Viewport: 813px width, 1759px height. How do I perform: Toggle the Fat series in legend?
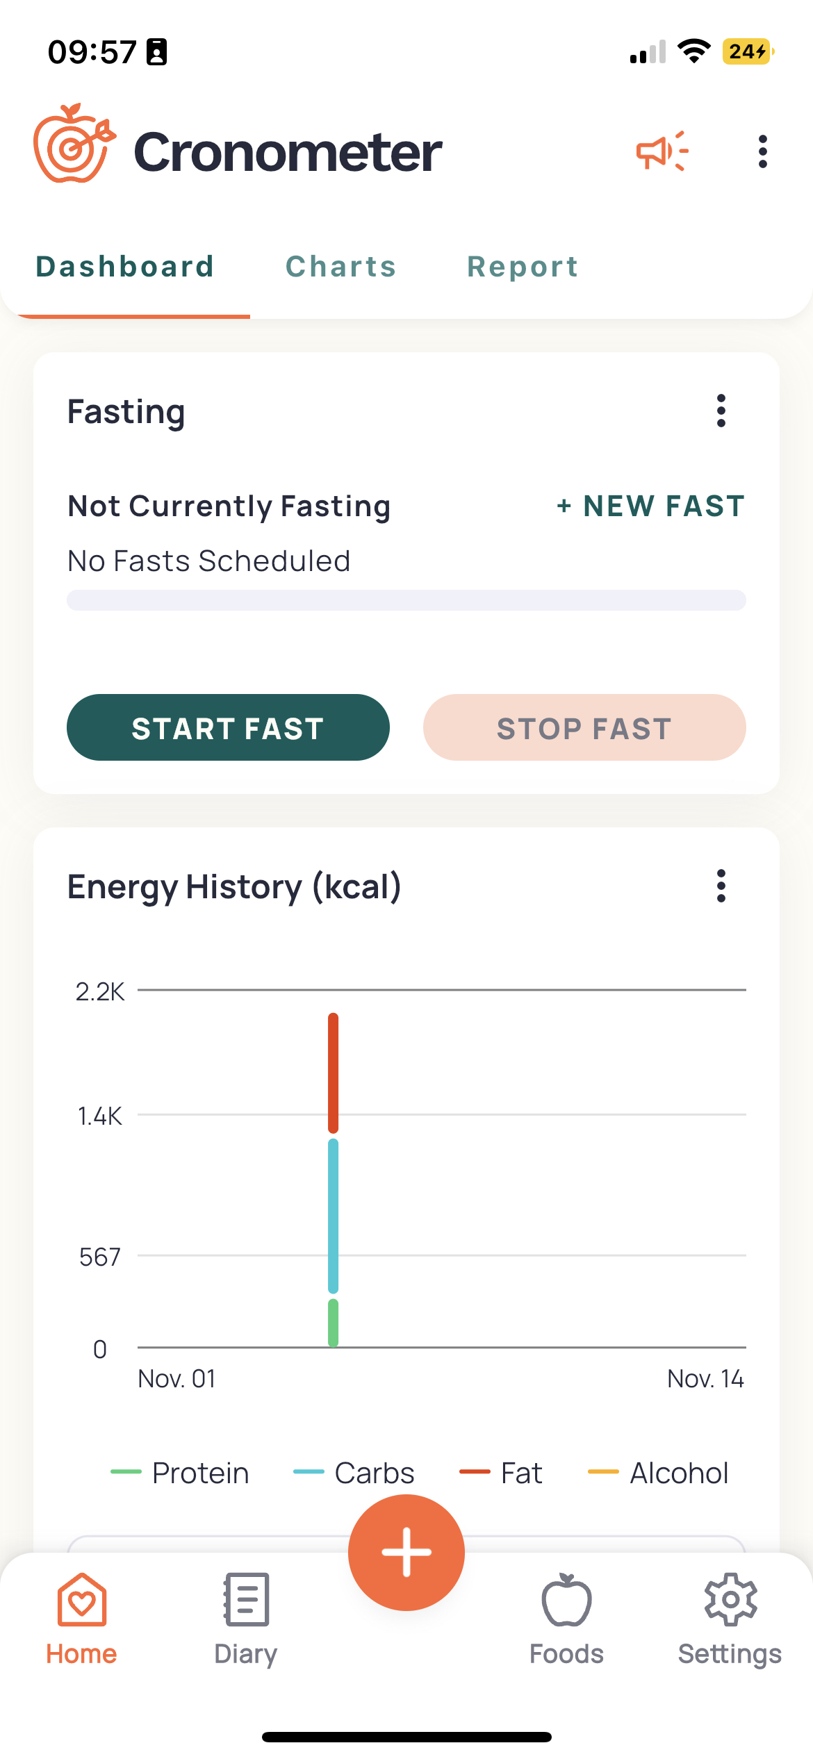point(501,1473)
